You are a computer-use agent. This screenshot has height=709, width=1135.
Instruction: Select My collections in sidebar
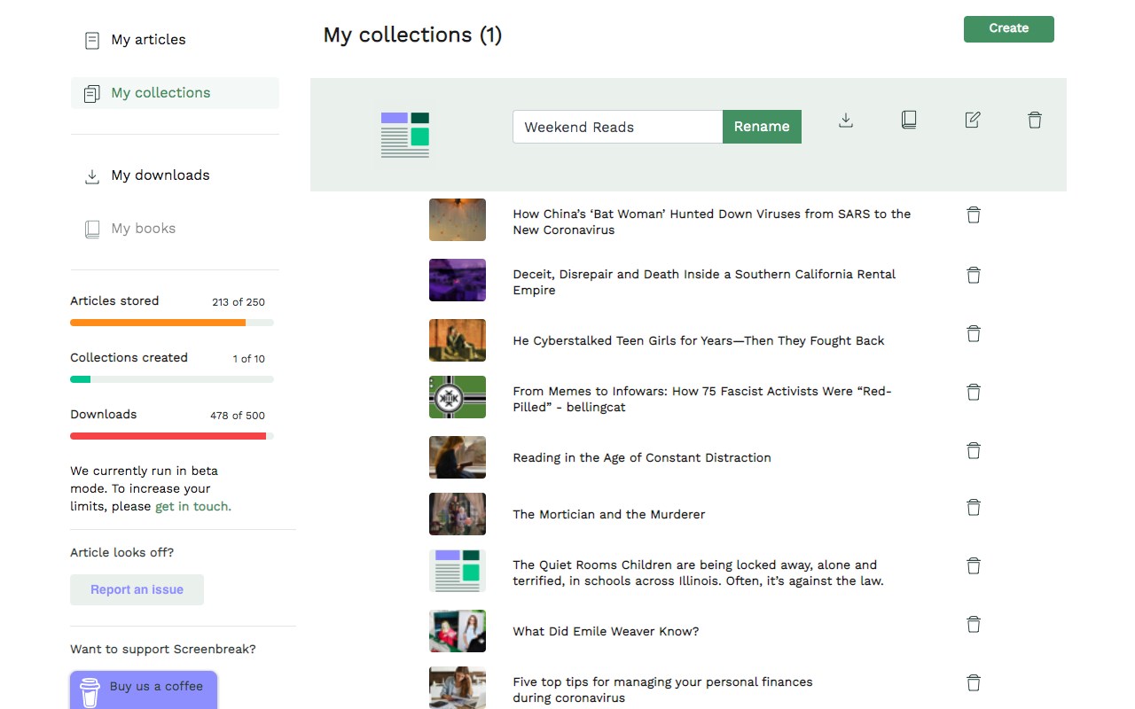click(x=160, y=93)
